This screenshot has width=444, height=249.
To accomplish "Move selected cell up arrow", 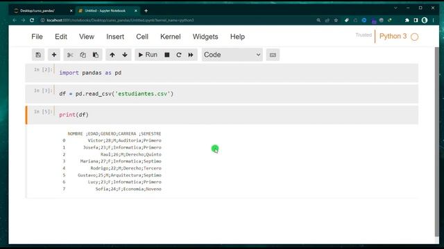I will (112, 55).
